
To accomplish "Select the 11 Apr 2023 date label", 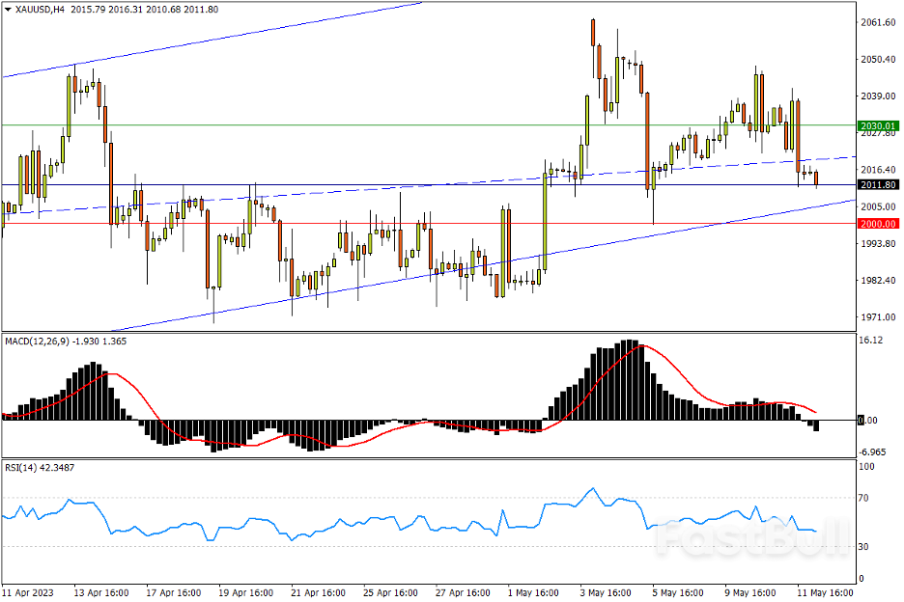I will tap(26, 590).
